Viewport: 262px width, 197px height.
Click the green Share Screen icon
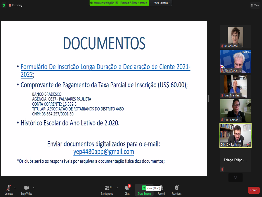point(144,188)
